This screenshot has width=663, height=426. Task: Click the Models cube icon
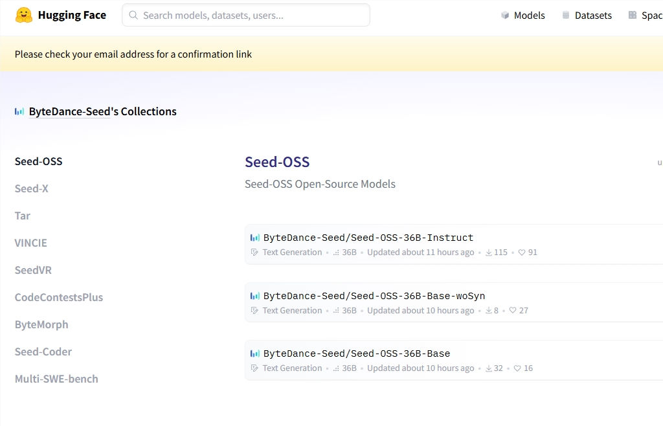pyautogui.click(x=505, y=16)
